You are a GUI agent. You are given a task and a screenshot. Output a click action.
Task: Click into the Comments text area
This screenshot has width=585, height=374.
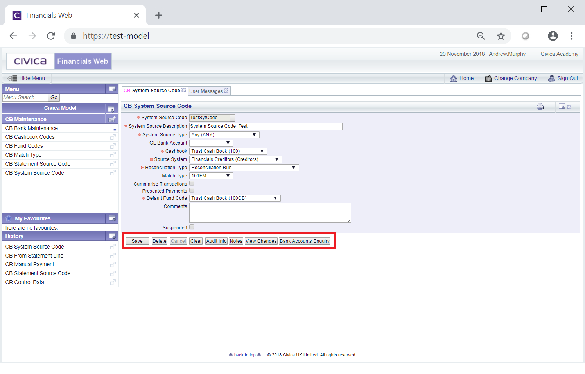pyautogui.click(x=270, y=213)
